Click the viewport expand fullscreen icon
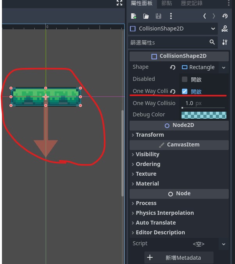The image size is (235, 264). pyautogui.click(x=119, y=2)
